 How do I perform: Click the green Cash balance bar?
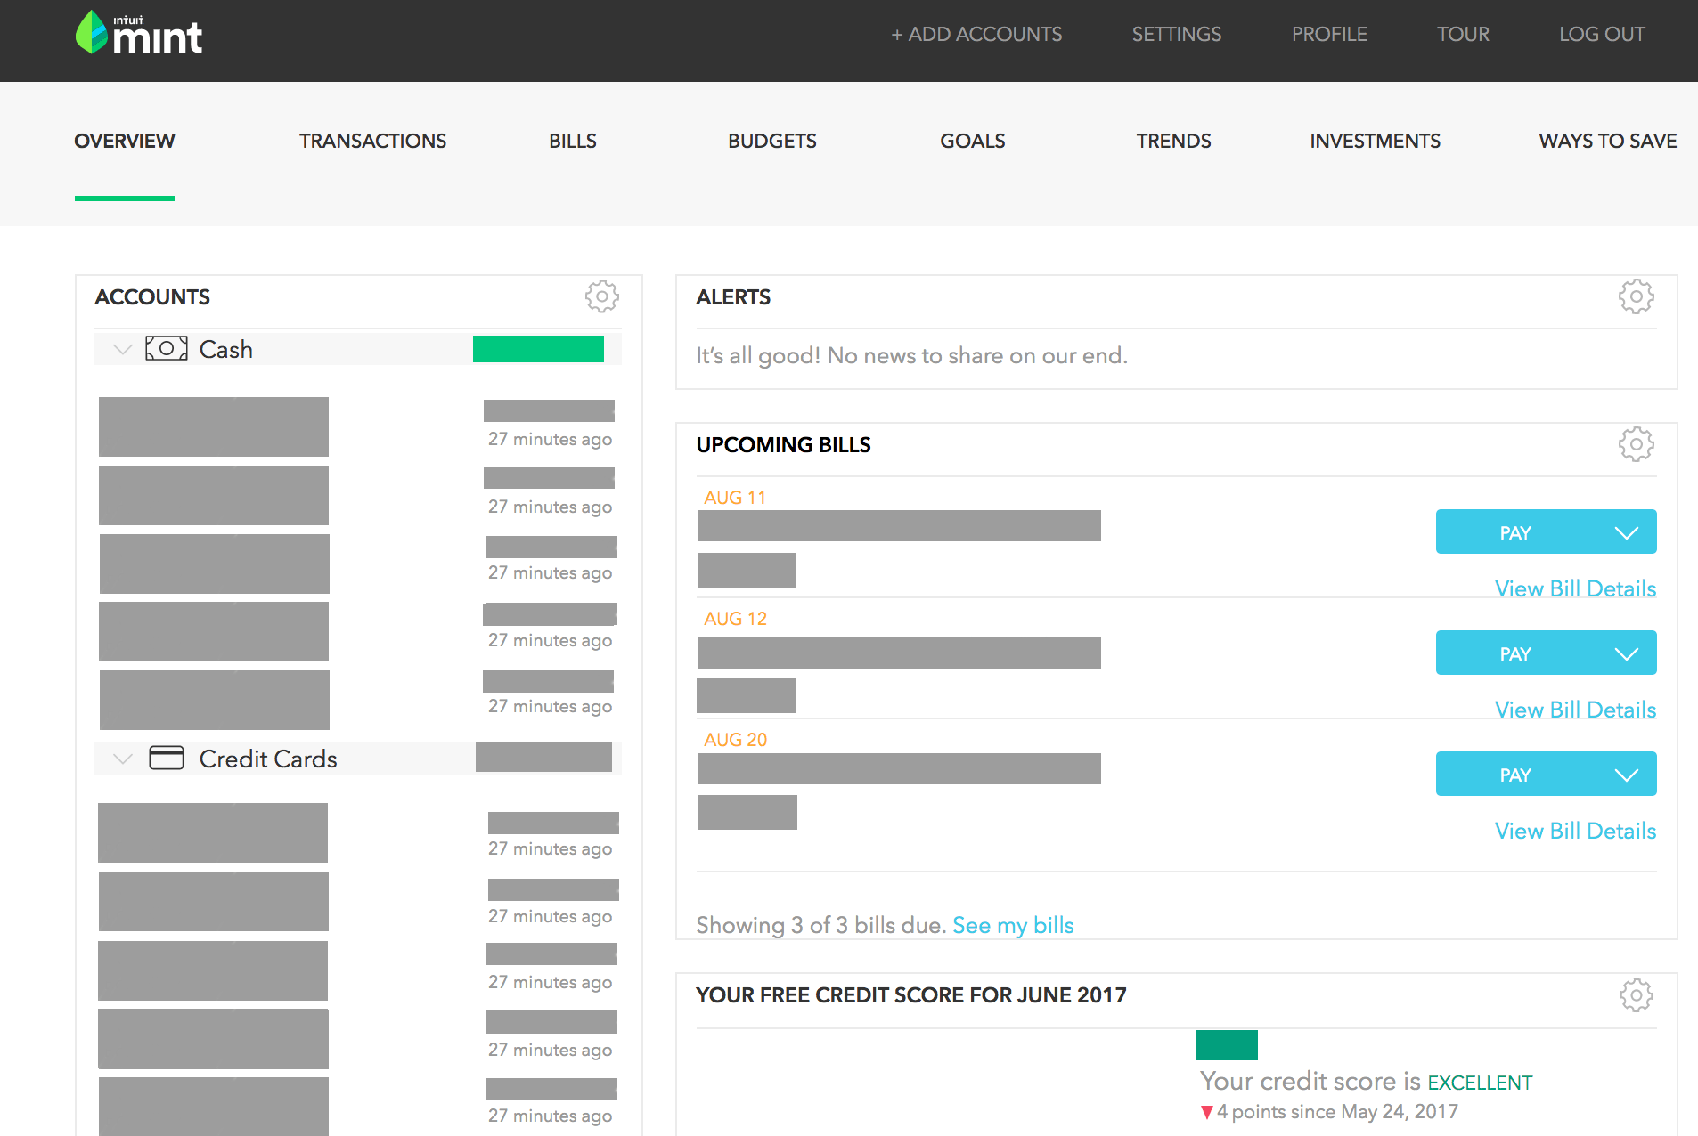tap(538, 349)
